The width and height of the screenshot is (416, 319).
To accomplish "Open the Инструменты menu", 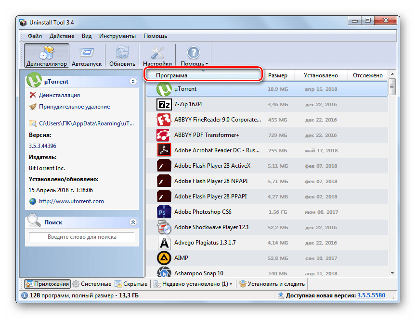I will tap(117, 36).
